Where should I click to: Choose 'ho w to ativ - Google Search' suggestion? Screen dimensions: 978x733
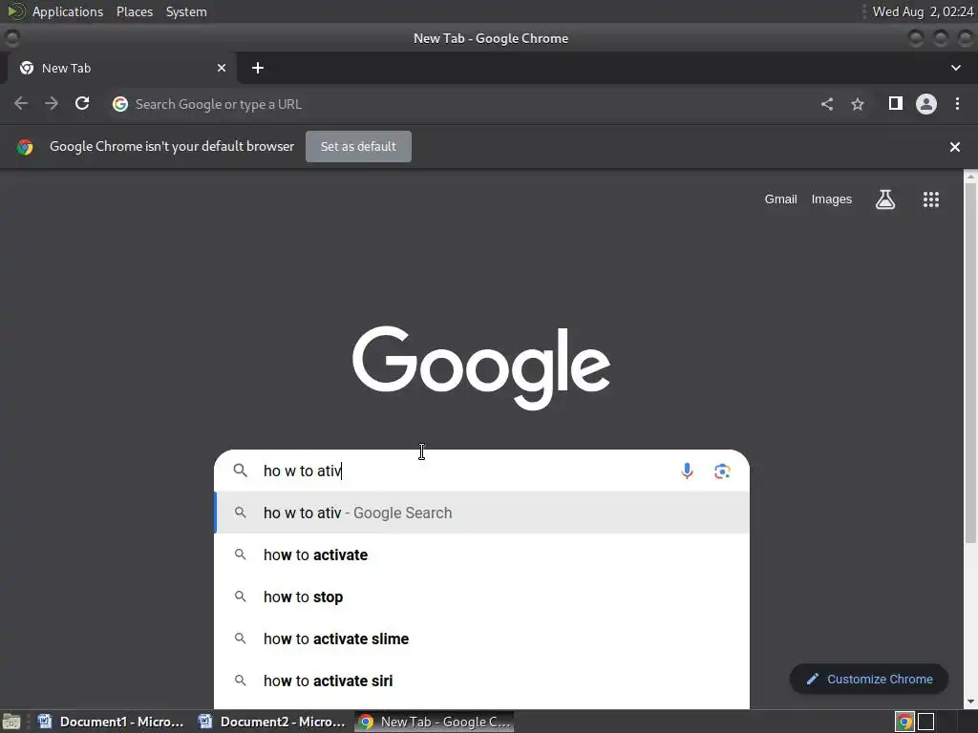481,513
